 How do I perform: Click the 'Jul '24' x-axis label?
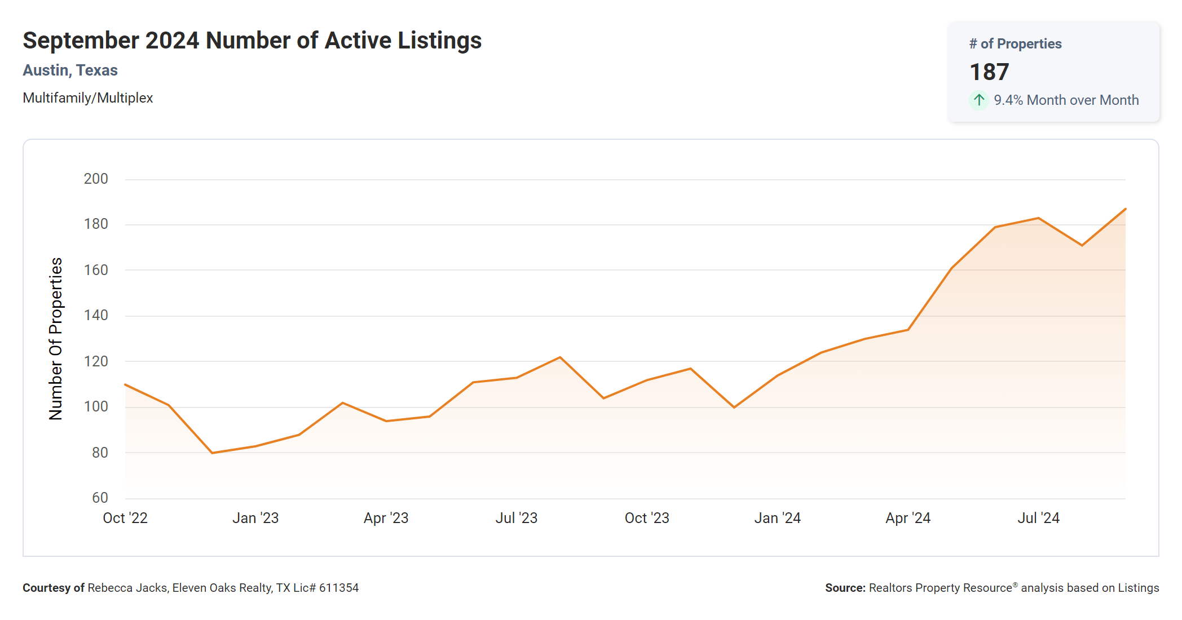[x=1038, y=518]
